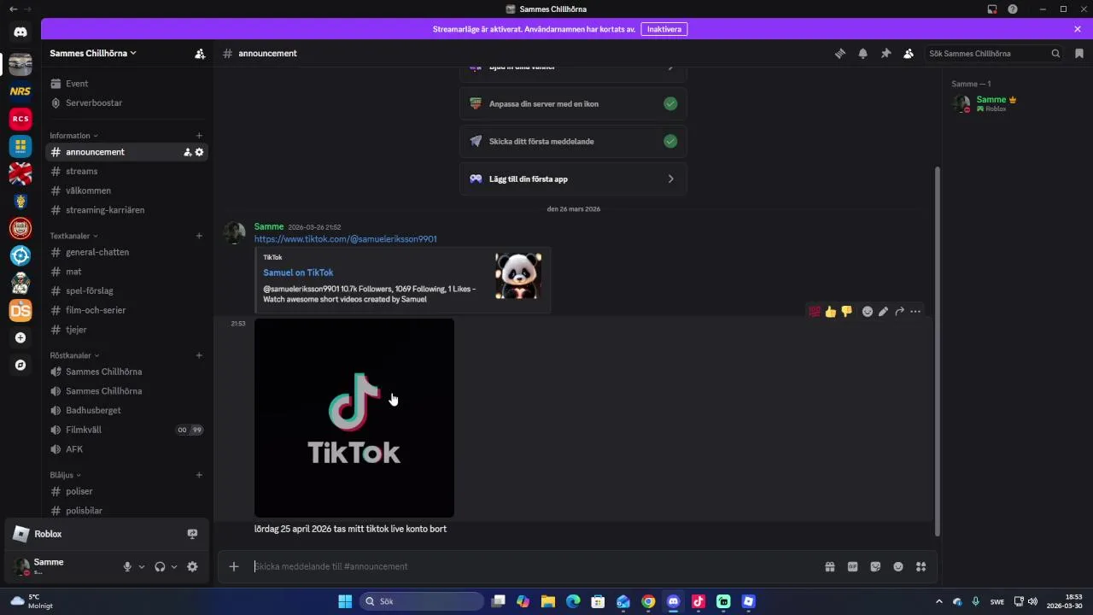Select the streams channel

tap(127, 171)
